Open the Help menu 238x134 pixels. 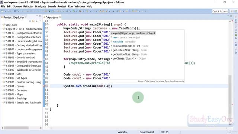pyautogui.click(x=89, y=6)
